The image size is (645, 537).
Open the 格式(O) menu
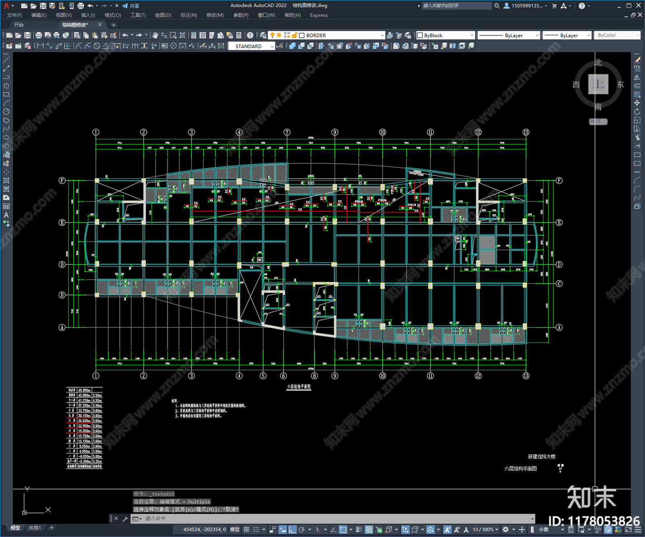[x=113, y=15]
